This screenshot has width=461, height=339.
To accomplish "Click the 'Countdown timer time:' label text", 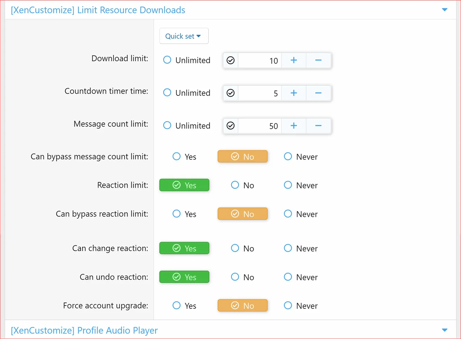I will pos(107,91).
